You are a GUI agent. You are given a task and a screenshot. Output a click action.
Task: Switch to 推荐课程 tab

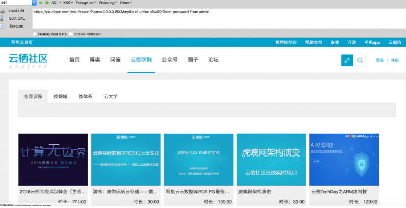pyautogui.click(x=33, y=97)
